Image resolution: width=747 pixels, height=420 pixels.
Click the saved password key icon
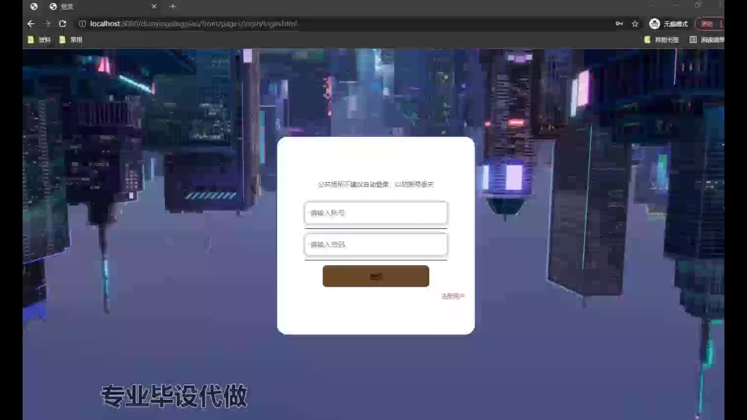(x=619, y=24)
